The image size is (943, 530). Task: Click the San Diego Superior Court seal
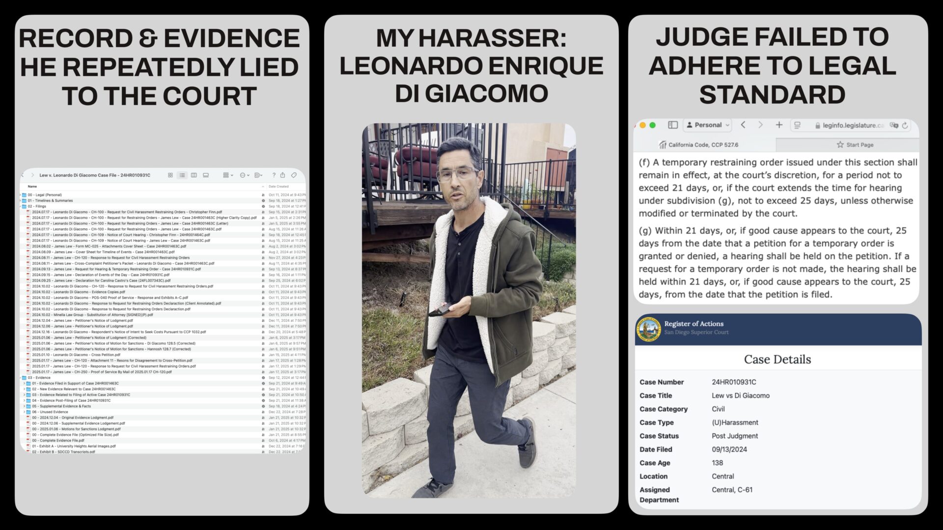coord(648,329)
